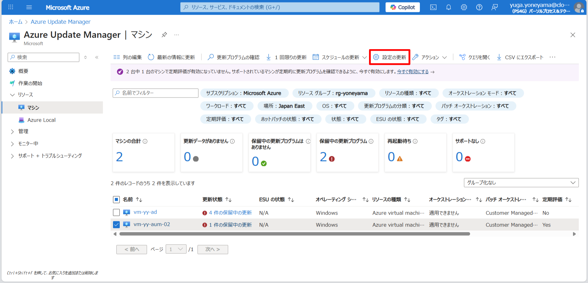Open the help menu via question mark icon
588x283 pixels.
tap(479, 7)
